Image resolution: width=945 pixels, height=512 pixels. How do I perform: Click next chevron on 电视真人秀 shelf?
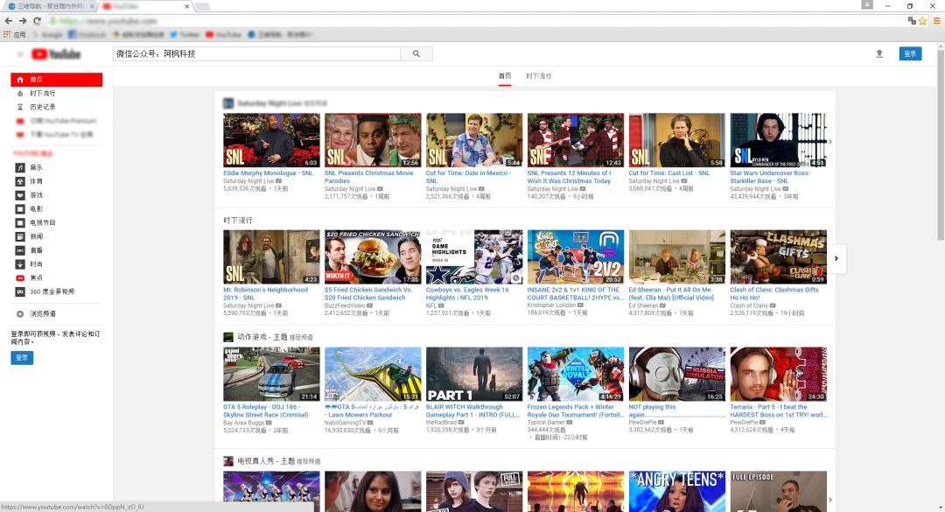pyautogui.click(x=830, y=500)
